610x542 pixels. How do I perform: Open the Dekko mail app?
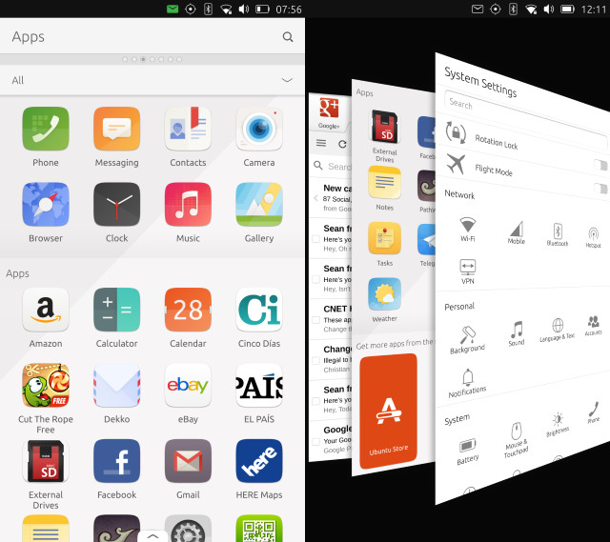pyautogui.click(x=116, y=386)
